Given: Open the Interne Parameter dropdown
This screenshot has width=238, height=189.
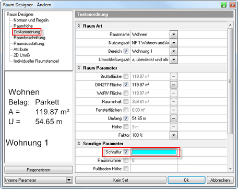Looking at the screenshot, I should [69, 180].
